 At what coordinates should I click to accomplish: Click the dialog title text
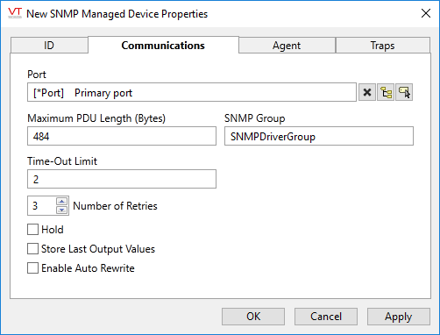(x=117, y=14)
